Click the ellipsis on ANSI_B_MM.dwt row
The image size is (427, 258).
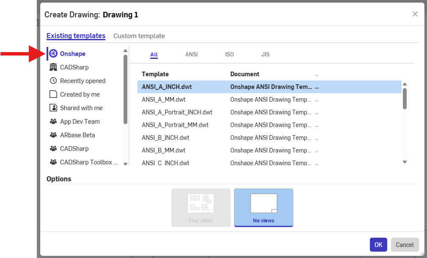(317, 151)
